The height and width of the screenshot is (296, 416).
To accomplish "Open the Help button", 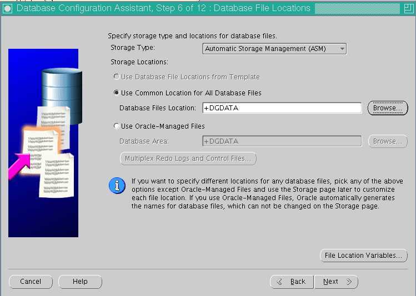I will (x=80, y=282).
